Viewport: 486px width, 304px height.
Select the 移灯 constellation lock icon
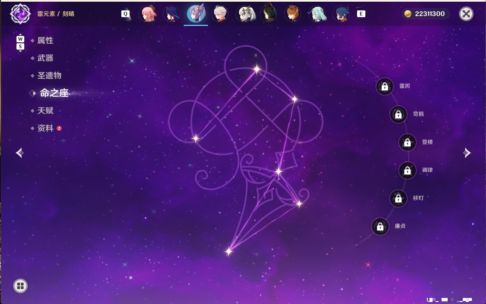pyautogui.click(x=398, y=198)
